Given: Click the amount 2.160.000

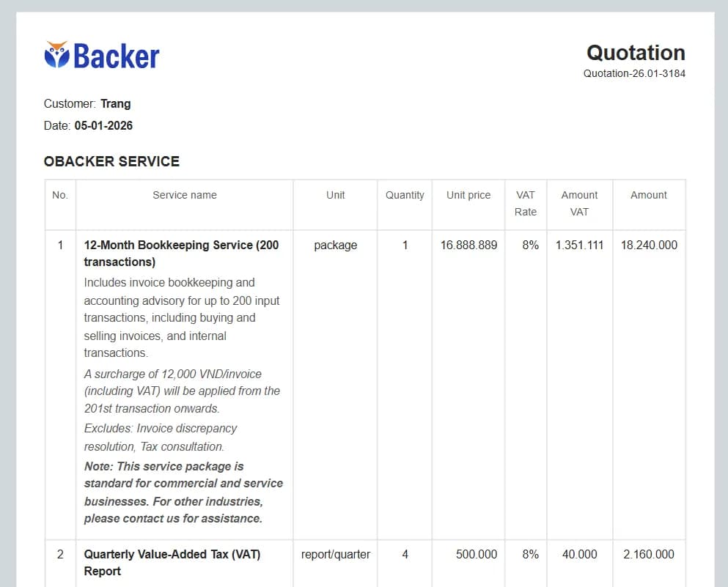Looking at the screenshot, I should [x=649, y=554].
